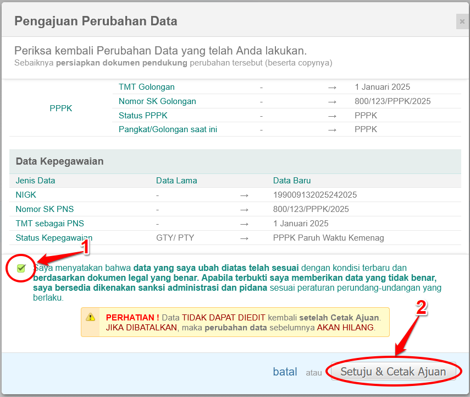
Task: Click the Data Baru column header
Action: point(291,181)
